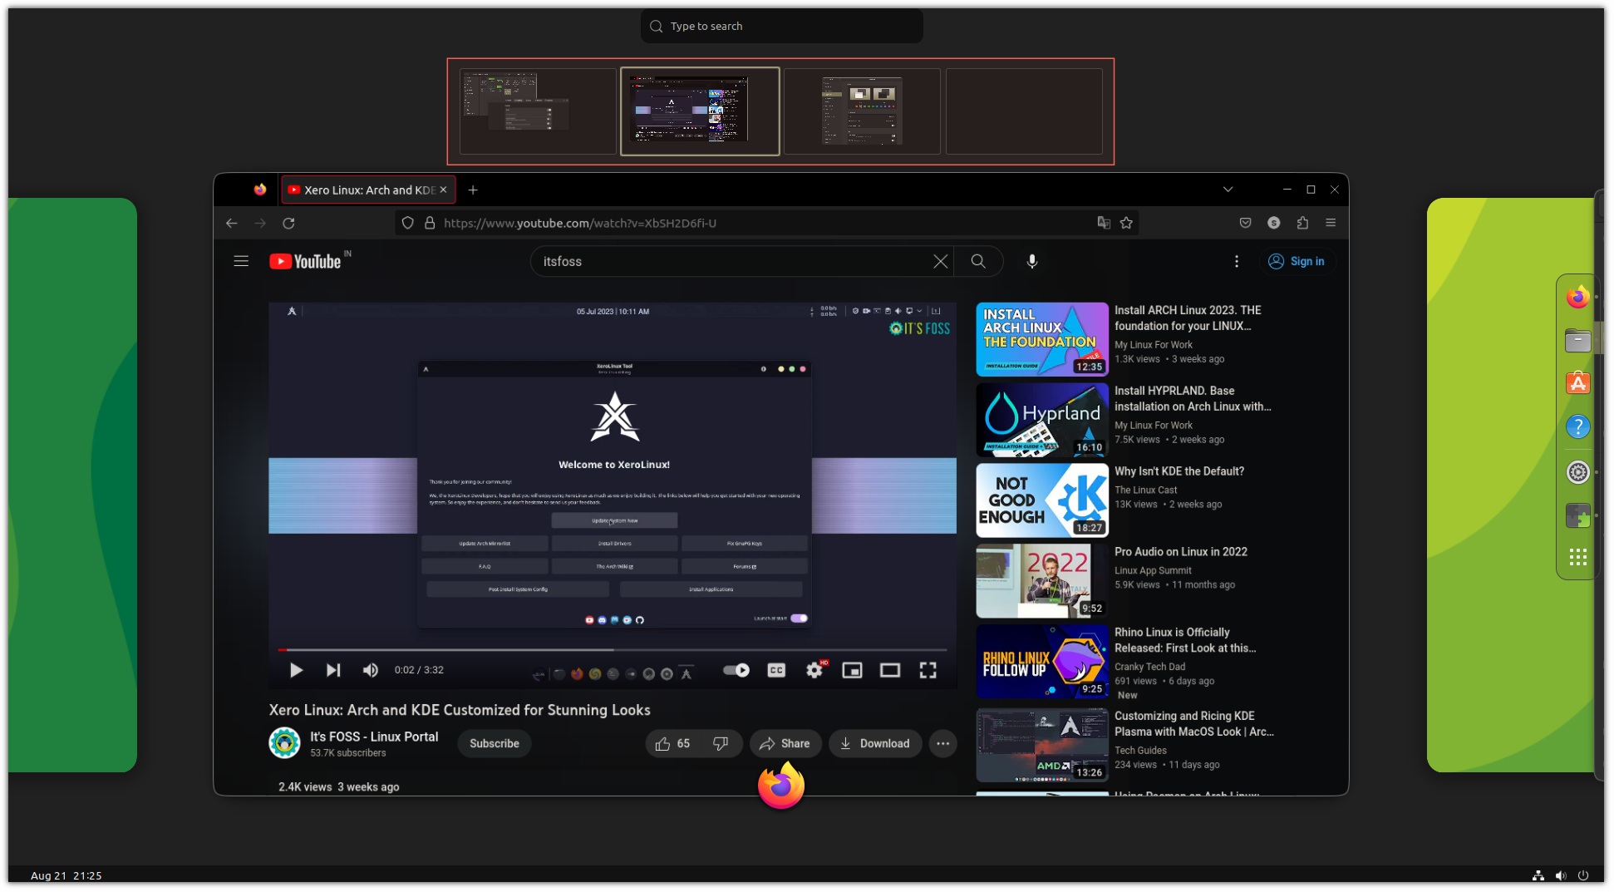Subscribe to It's FOSS - Linux Portal
Image resolution: width=1614 pixels, height=892 pixels.
[494, 743]
